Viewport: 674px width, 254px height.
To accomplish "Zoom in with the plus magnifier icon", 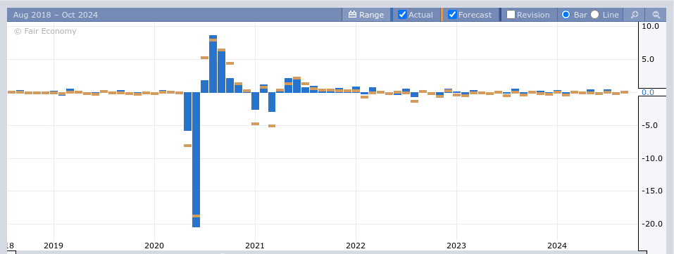I will (x=635, y=15).
